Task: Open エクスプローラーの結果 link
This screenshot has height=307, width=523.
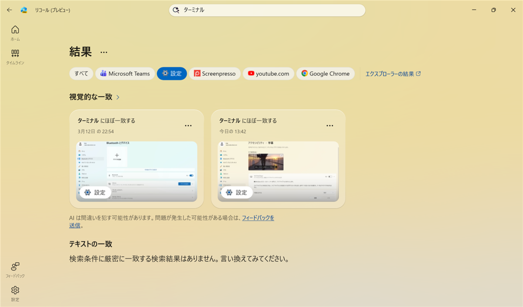Action: pyautogui.click(x=393, y=74)
